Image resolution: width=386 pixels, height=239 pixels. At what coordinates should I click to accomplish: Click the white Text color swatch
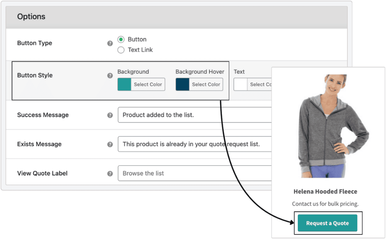coord(240,84)
